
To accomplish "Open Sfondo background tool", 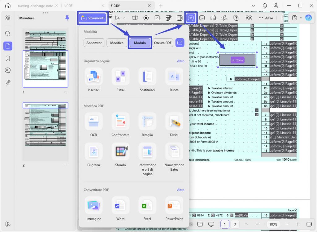I will (x=120, y=155).
